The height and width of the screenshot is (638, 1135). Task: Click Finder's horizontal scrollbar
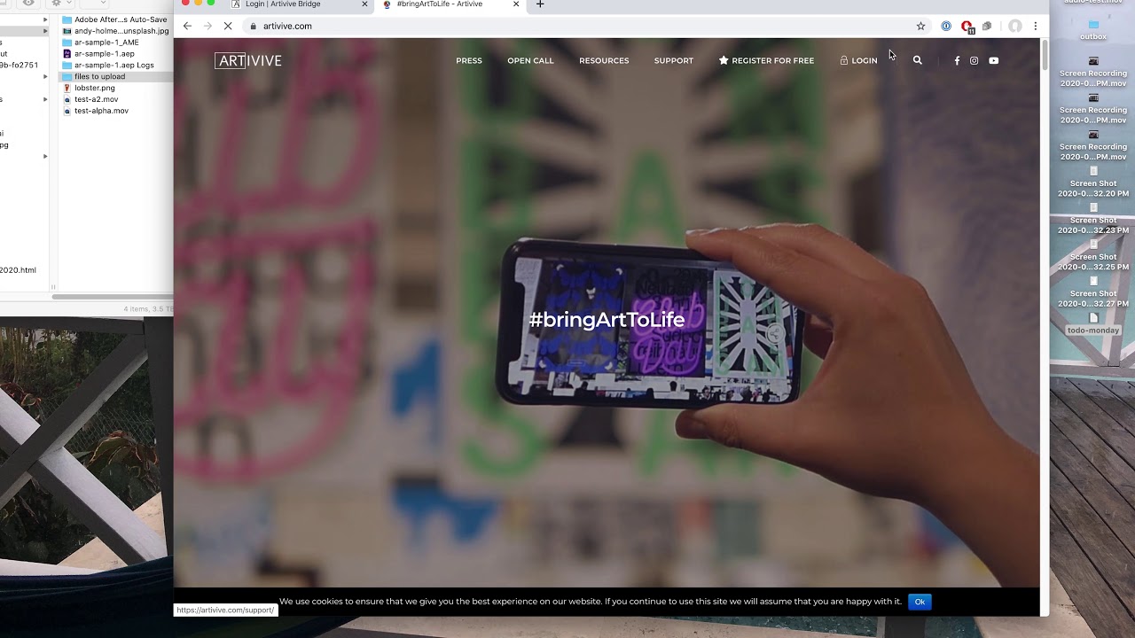pyautogui.click(x=113, y=296)
